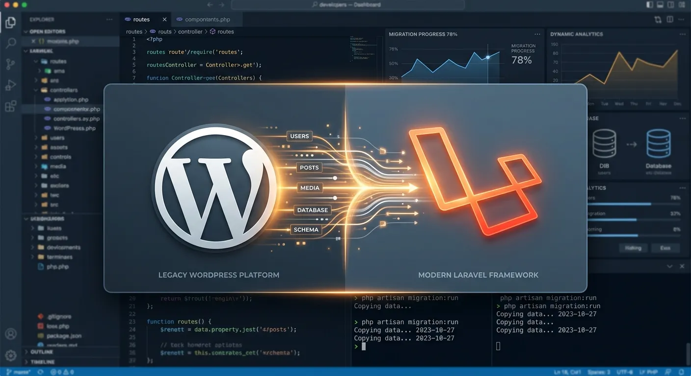Close the file listed under Open Editors
The width and height of the screenshot is (691, 376).
[x=33, y=42]
